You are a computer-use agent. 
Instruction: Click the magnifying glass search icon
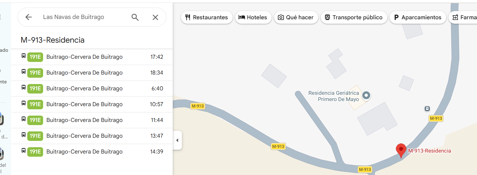tap(135, 17)
